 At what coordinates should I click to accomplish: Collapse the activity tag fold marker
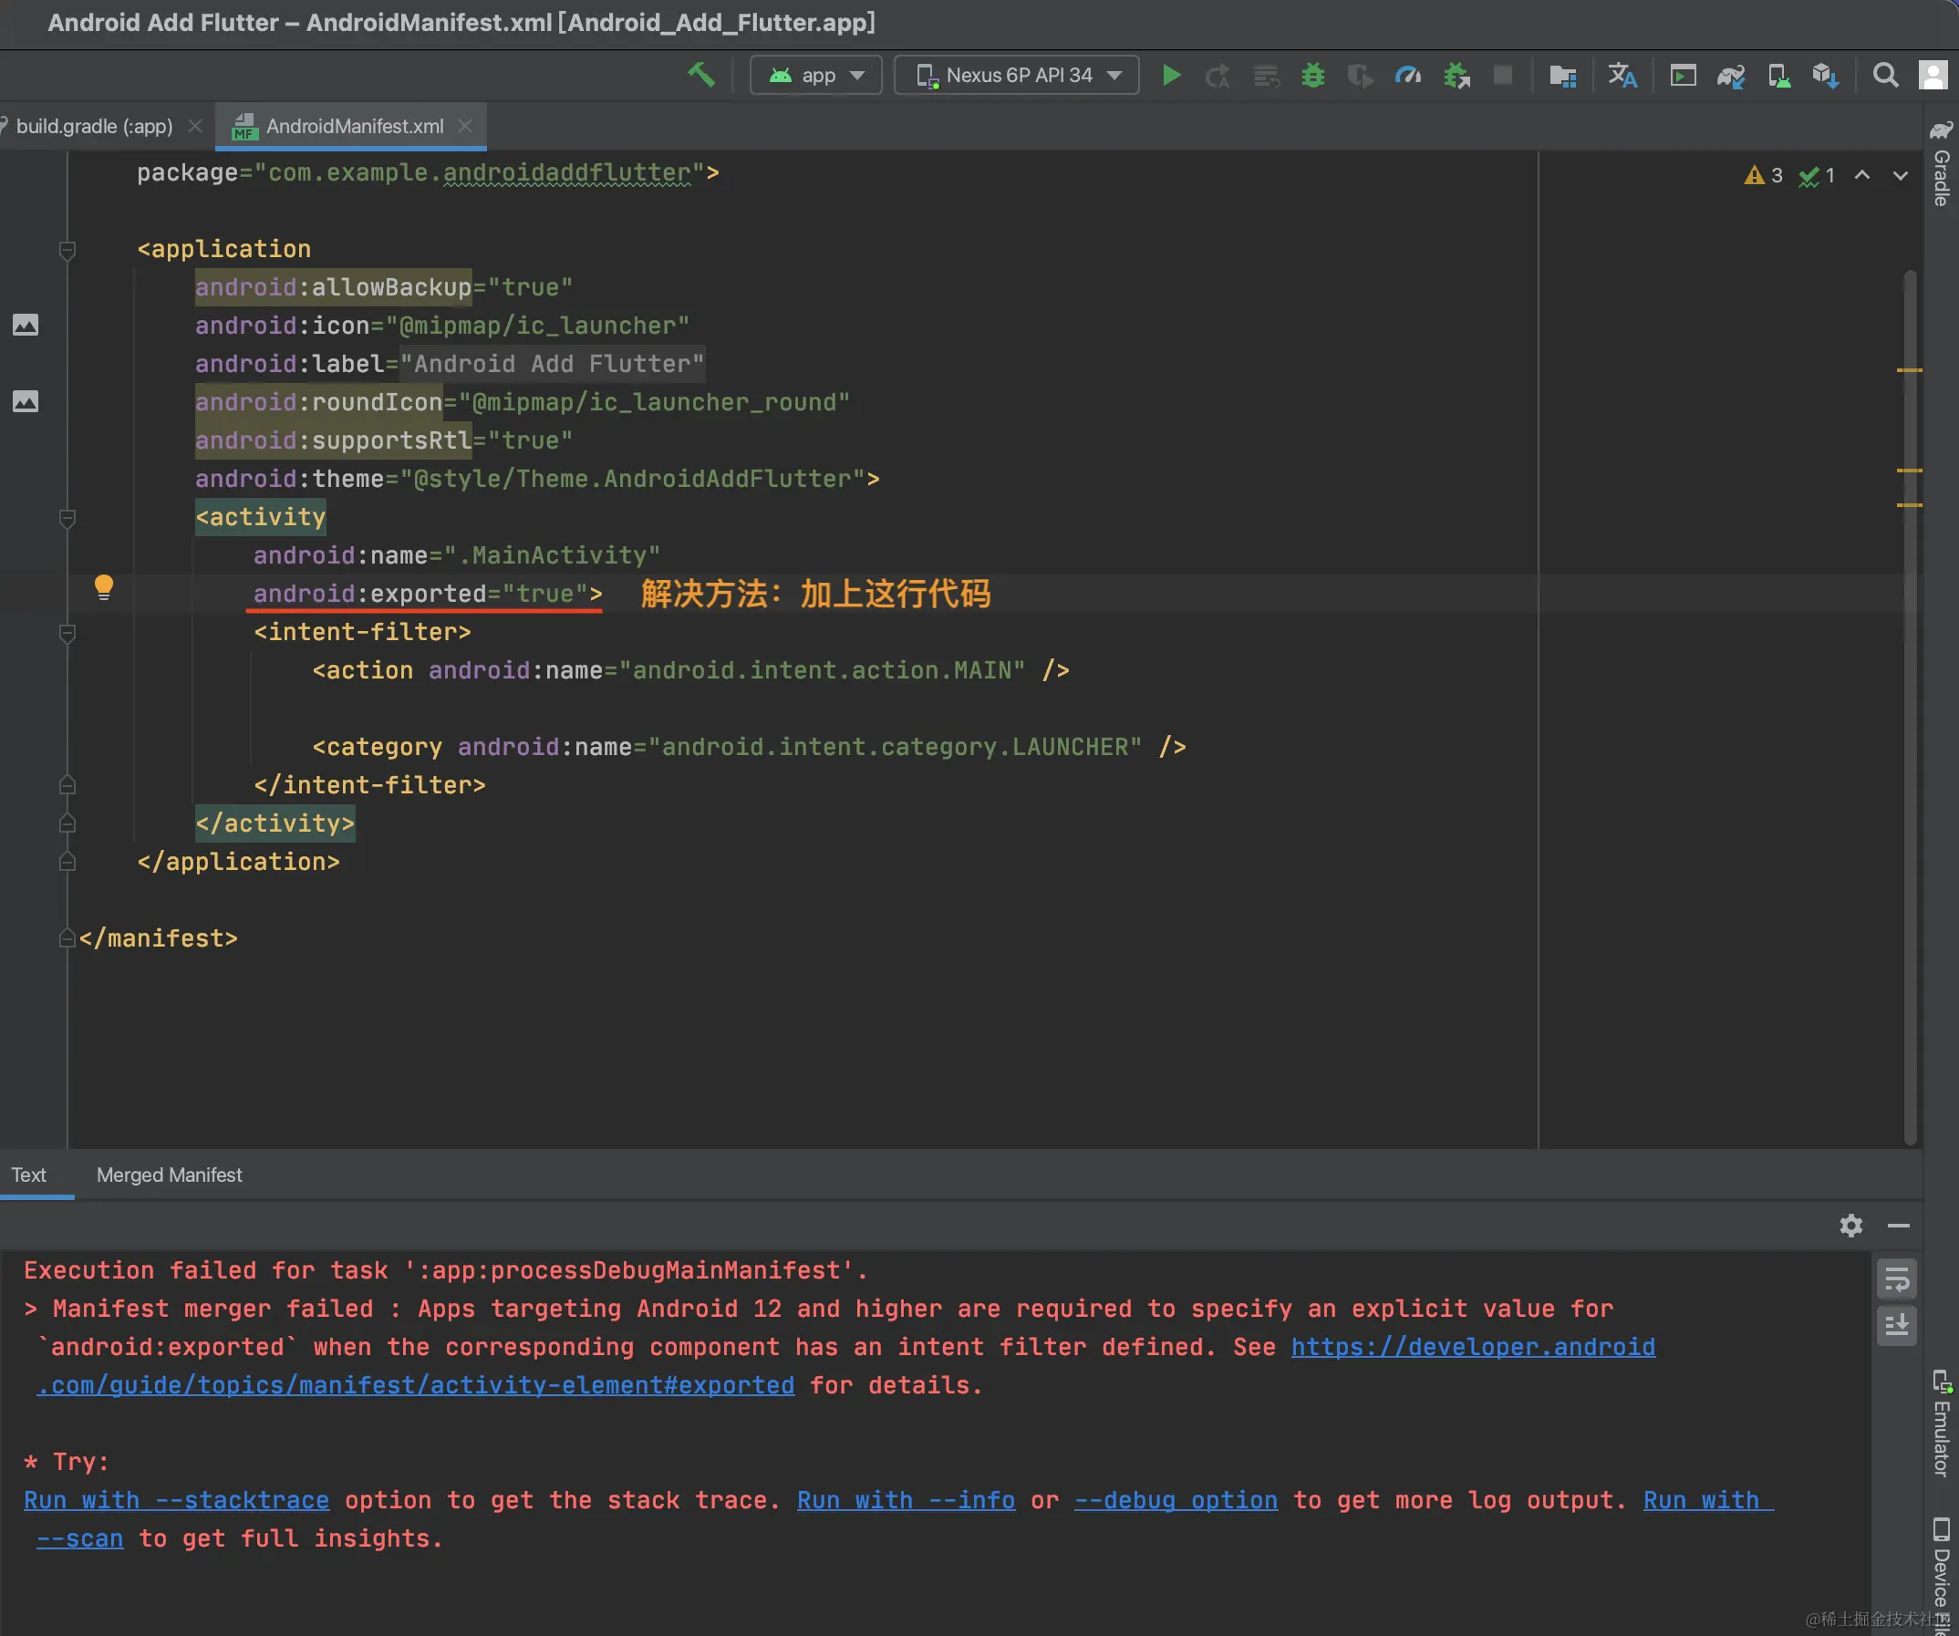coord(67,518)
